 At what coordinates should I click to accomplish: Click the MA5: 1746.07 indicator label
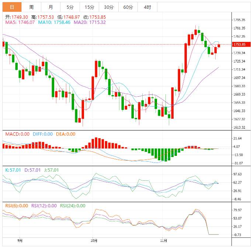coord(20,22)
